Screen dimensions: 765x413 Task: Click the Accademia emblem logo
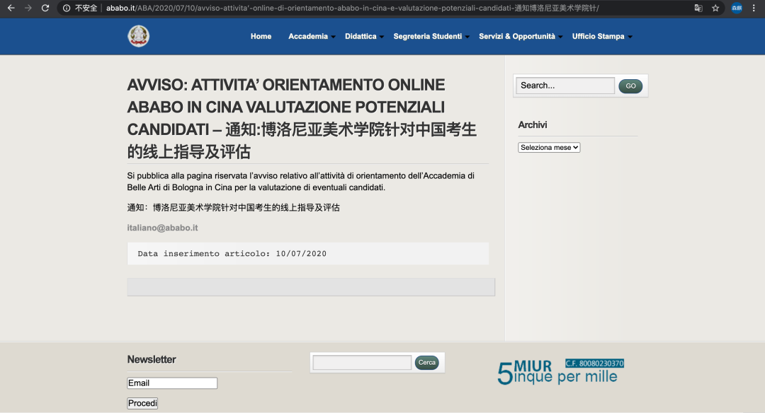pos(139,36)
